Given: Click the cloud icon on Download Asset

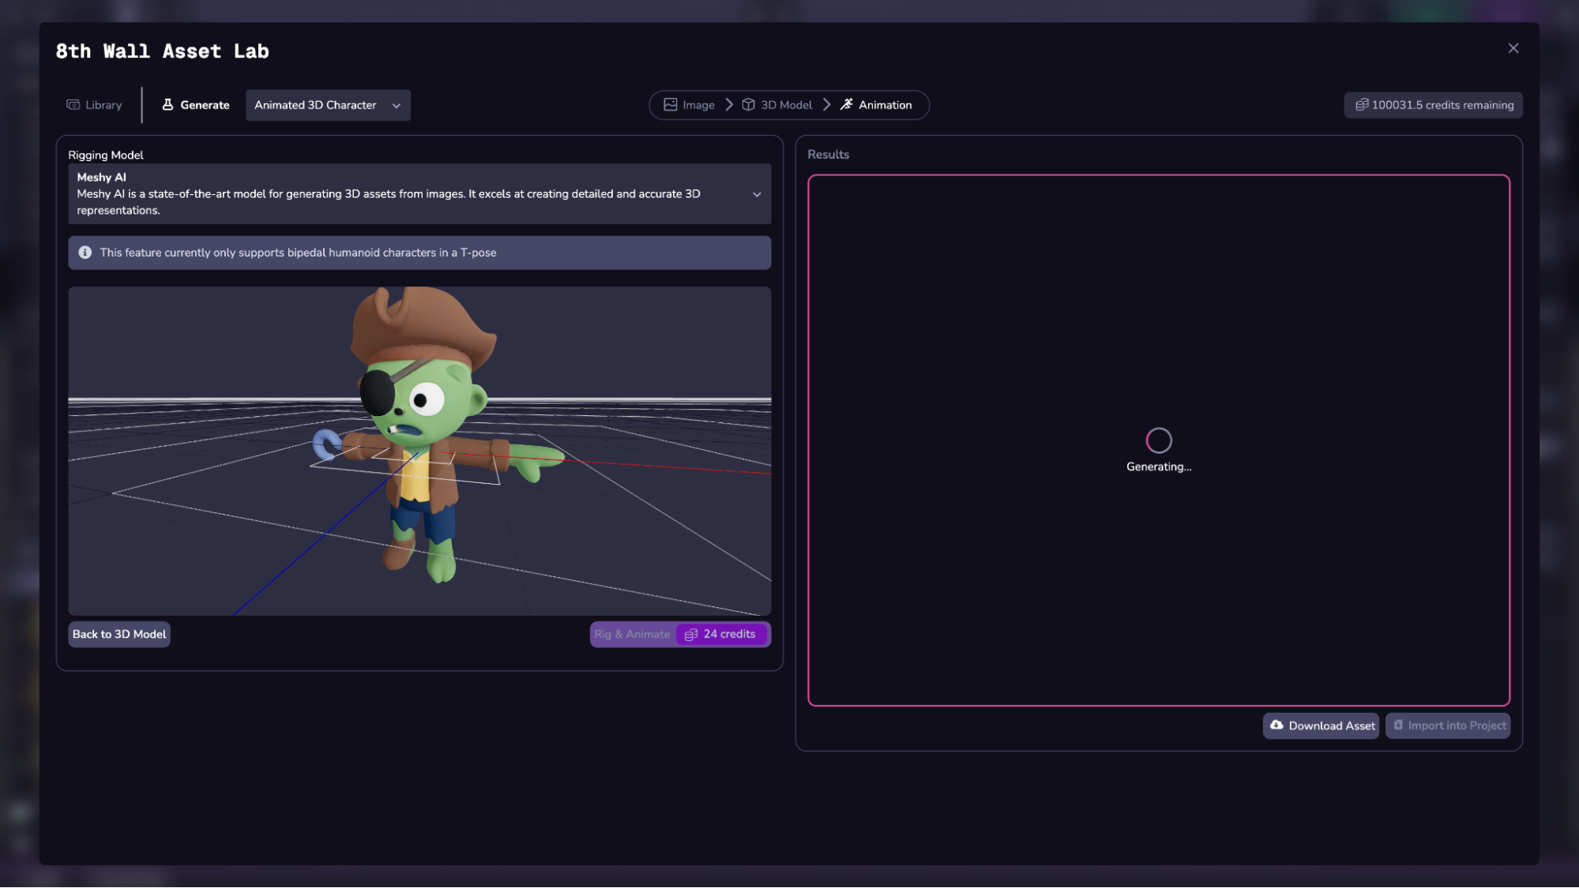Looking at the screenshot, I should (x=1276, y=725).
